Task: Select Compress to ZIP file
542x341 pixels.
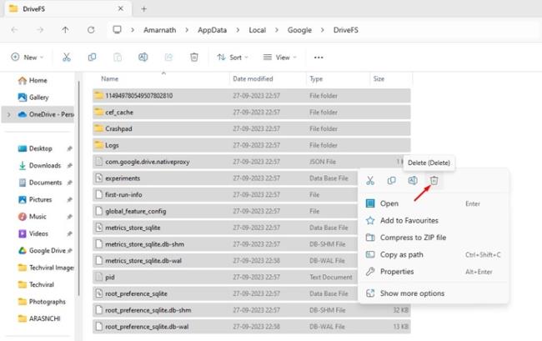Action: (413, 238)
